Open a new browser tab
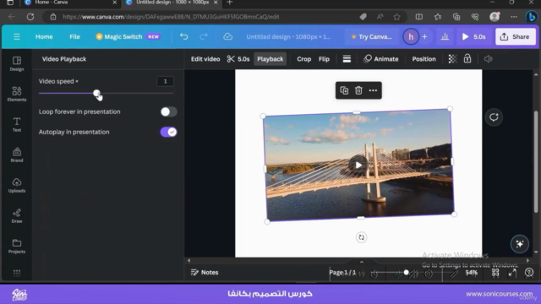Viewport: 541px width, 304px height. [229, 3]
